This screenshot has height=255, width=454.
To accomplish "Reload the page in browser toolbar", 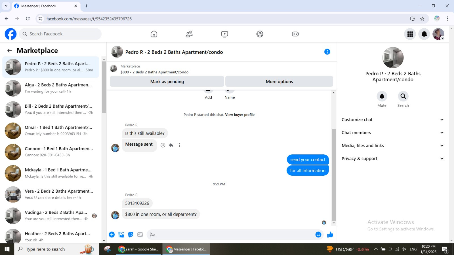I will click(28, 19).
